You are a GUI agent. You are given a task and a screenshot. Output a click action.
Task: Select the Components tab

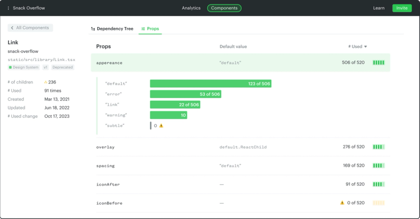pyautogui.click(x=224, y=8)
